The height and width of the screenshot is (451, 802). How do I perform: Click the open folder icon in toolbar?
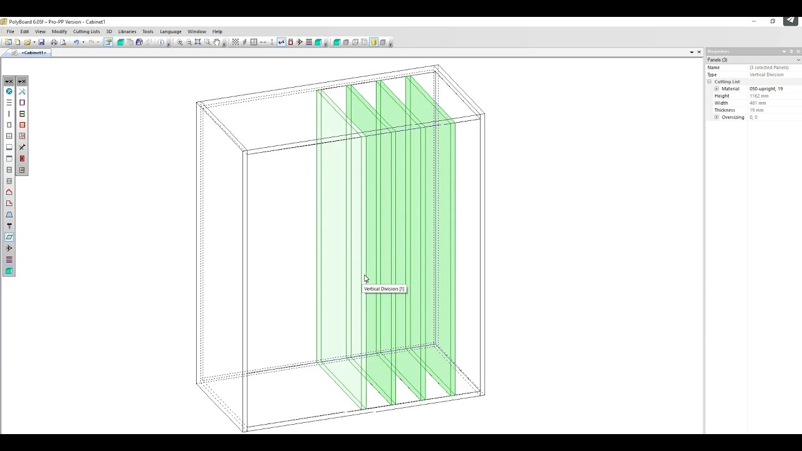click(x=28, y=42)
